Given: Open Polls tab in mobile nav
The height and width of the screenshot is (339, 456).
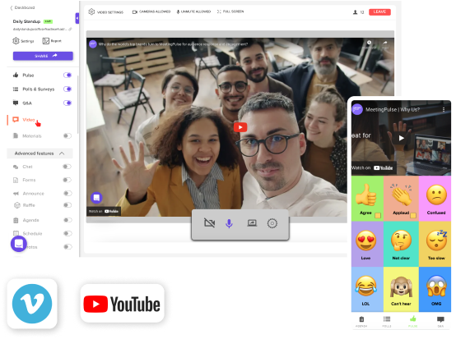Looking at the screenshot, I should click(x=387, y=322).
